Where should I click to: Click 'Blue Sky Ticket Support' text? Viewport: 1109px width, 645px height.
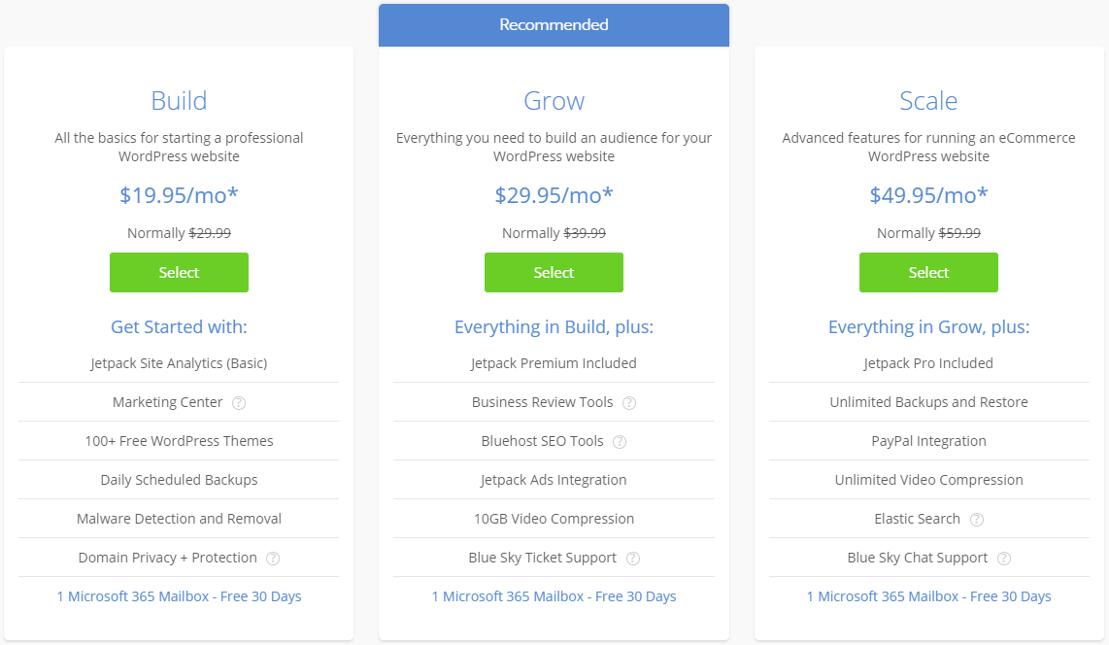coord(543,558)
